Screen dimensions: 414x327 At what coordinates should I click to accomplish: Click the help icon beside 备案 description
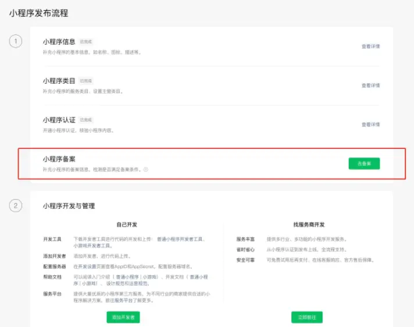[146, 170]
